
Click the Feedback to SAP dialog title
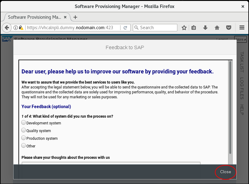(125, 47)
